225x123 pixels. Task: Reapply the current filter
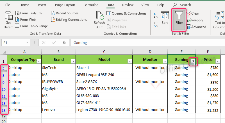[195, 20]
